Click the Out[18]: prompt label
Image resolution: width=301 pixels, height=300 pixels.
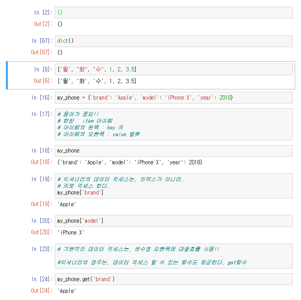tap(42, 162)
